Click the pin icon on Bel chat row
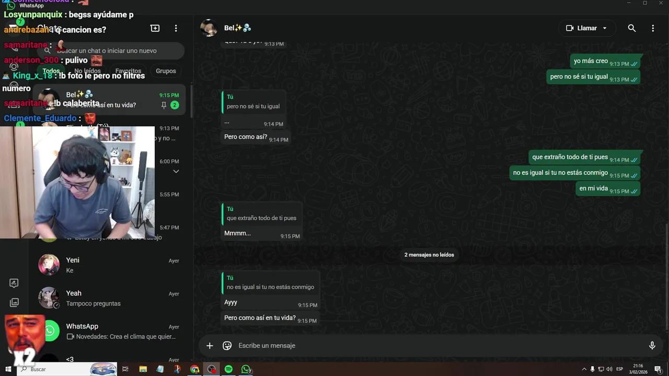This screenshot has height=376, width=669. pyautogui.click(x=164, y=105)
